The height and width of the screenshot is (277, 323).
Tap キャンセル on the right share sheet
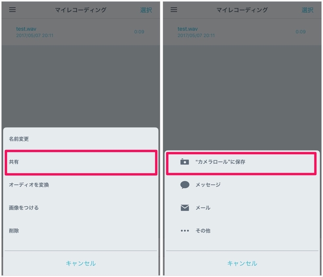242,263
